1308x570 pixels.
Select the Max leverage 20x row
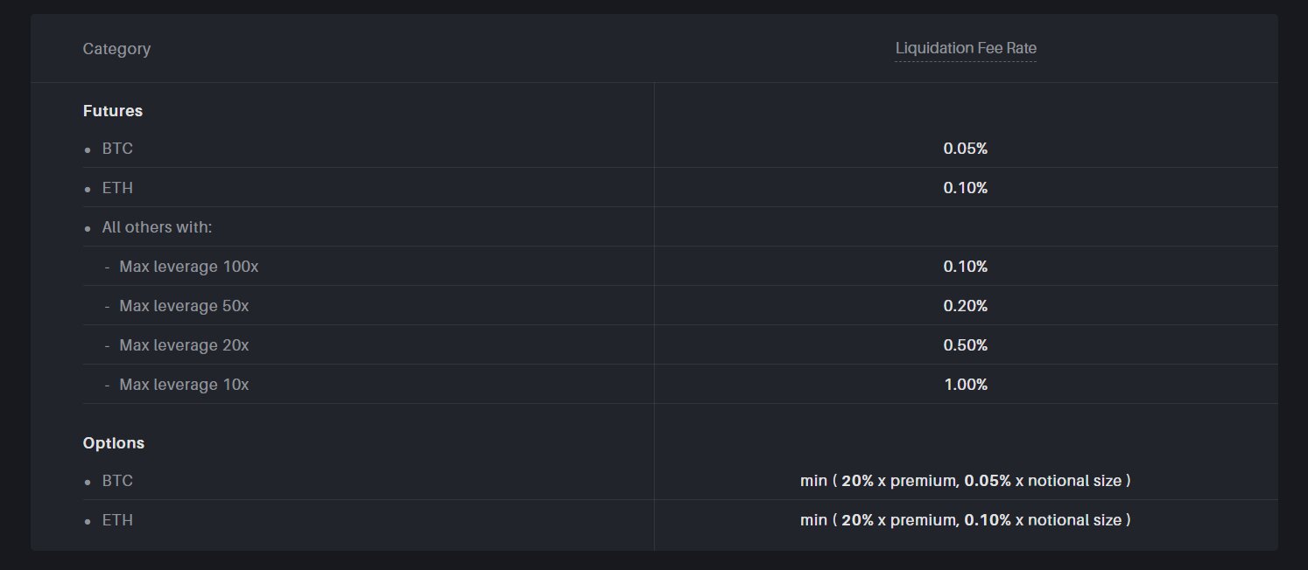pos(184,345)
